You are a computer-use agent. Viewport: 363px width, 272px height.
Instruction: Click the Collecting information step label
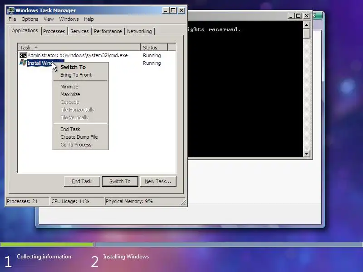click(44, 257)
